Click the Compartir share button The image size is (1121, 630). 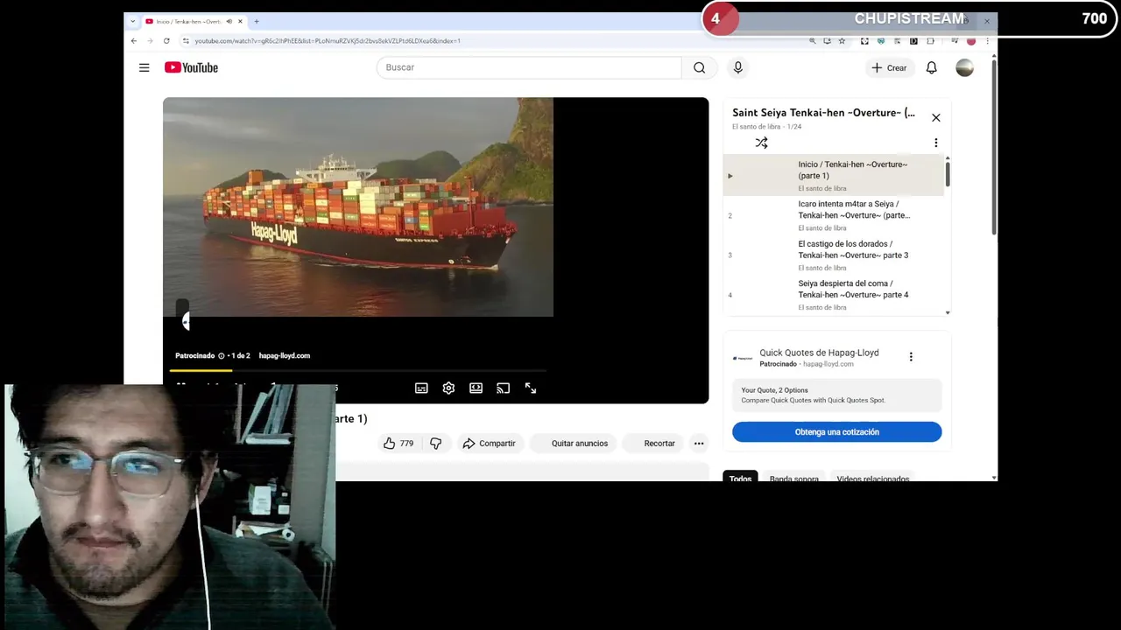[489, 444]
